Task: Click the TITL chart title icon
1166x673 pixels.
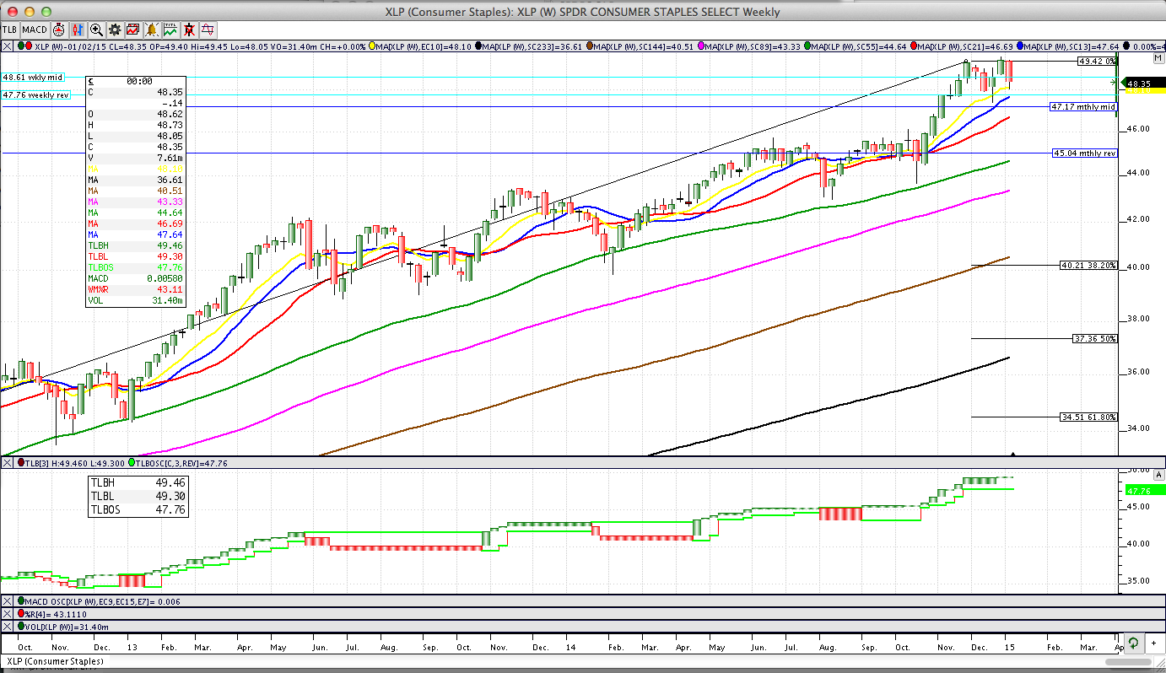Action: [x=170, y=30]
